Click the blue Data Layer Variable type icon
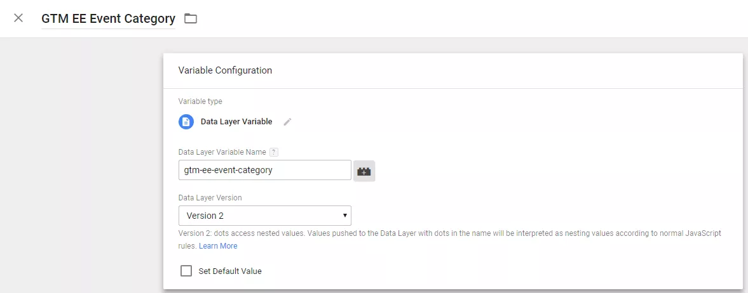The height and width of the screenshot is (293, 748). click(x=186, y=122)
